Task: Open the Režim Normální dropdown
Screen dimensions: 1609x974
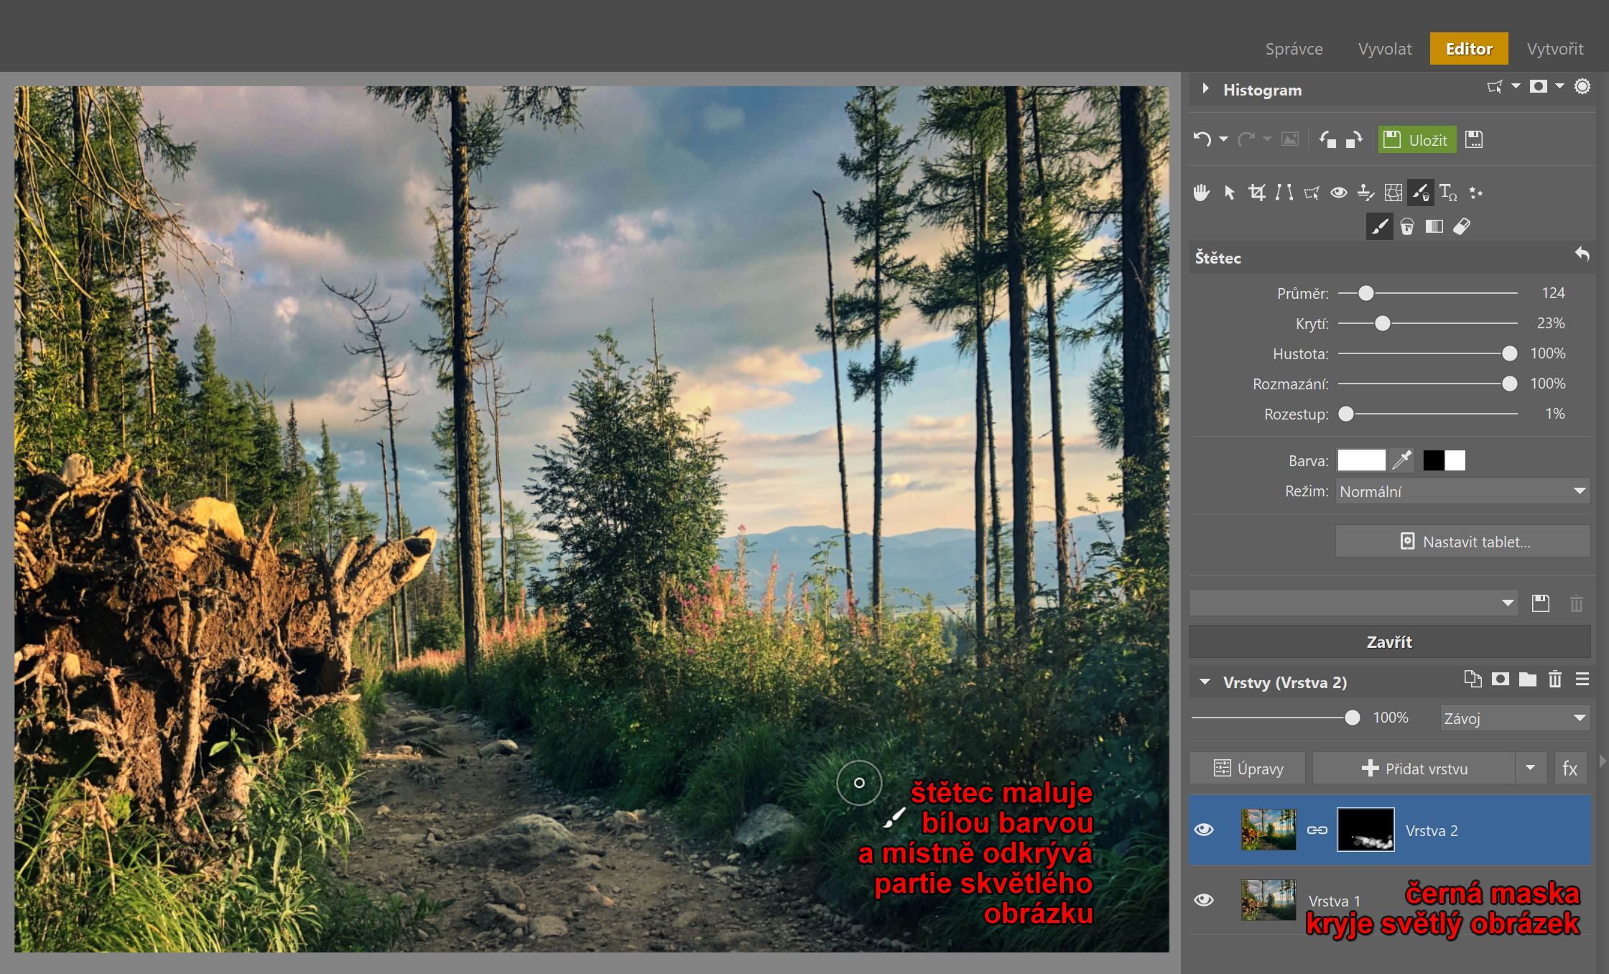Action: [1462, 491]
